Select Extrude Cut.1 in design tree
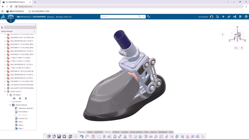Image resolution: width=249 pixels, height=140 pixels. tap(23, 118)
